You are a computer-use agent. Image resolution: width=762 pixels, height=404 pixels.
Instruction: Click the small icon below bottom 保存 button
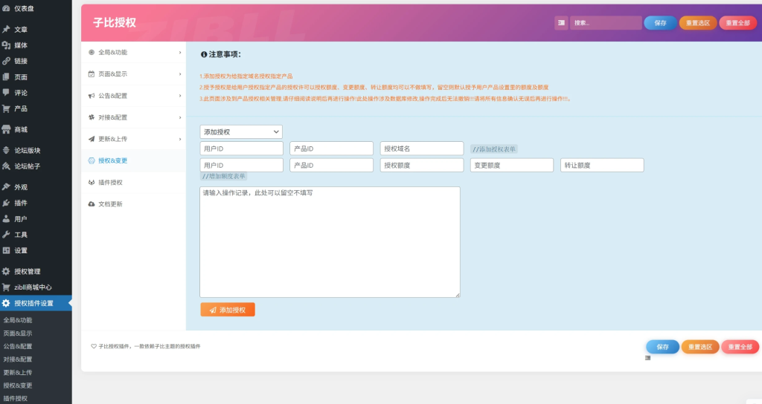click(648, 358)
